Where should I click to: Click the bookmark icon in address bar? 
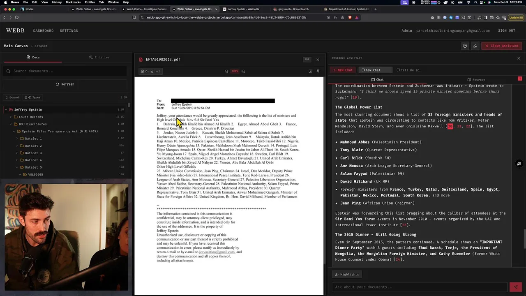point(134,17)
